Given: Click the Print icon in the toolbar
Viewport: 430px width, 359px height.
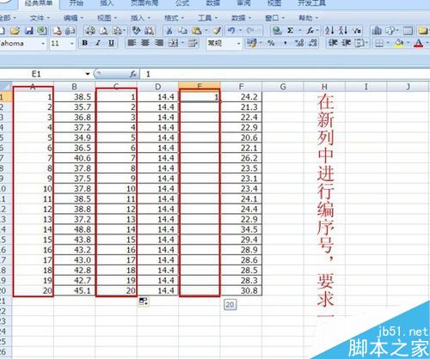Looking at the screenshot, I should (x=90, y=31).
